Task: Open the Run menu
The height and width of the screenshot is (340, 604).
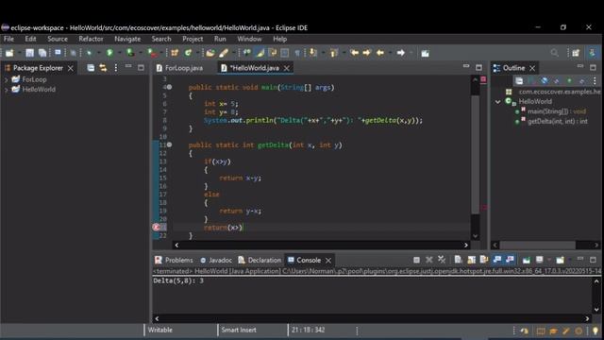Action: click(220, 39)
